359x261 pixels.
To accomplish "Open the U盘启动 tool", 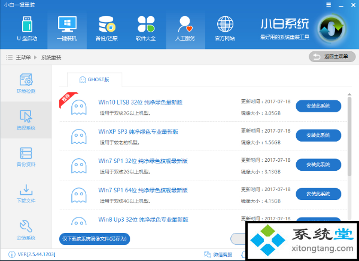I will (27, 29).
